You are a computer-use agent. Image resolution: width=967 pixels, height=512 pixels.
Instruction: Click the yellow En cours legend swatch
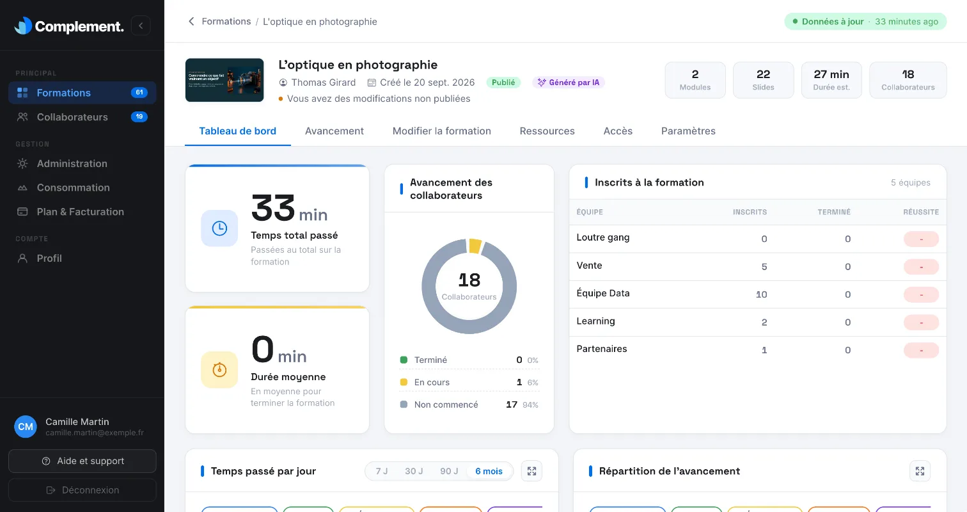coord(404,382)
